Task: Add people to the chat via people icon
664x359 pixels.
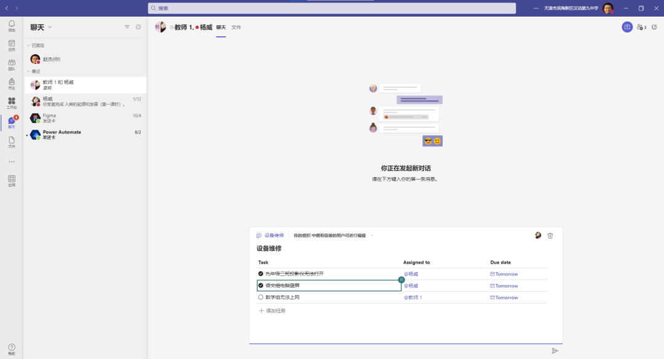Action: (x=641, y=27)
